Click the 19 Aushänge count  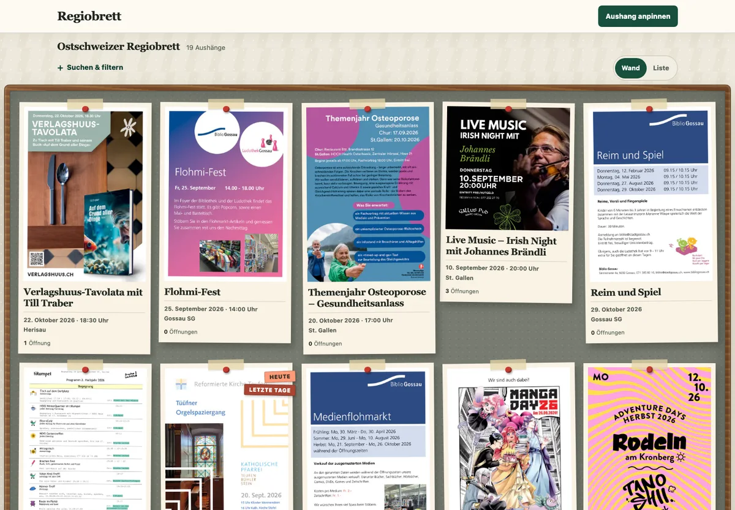point(206,48)
